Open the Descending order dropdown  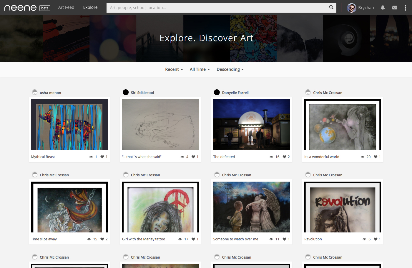coord(230,69)
